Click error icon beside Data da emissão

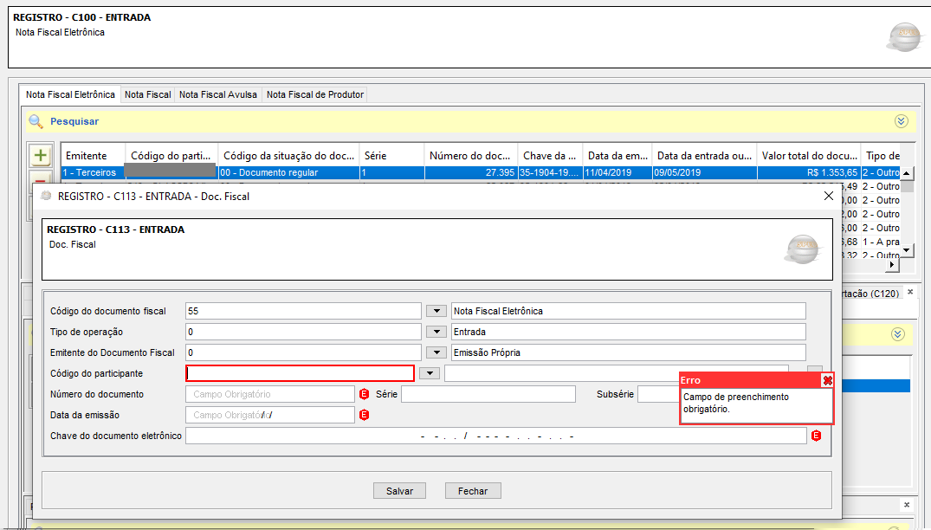coord(365,415)
